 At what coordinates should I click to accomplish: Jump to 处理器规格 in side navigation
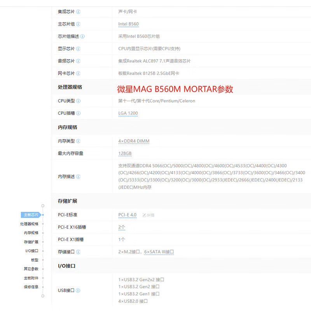point(29,224)
